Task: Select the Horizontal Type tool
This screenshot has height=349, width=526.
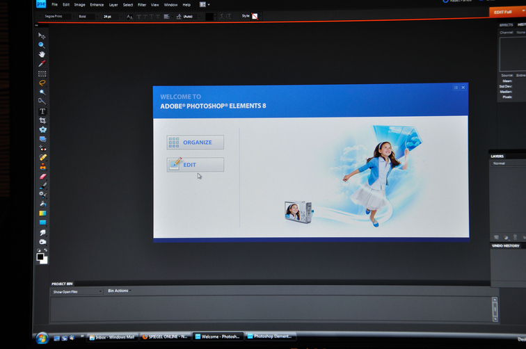Action: point(42,111)
